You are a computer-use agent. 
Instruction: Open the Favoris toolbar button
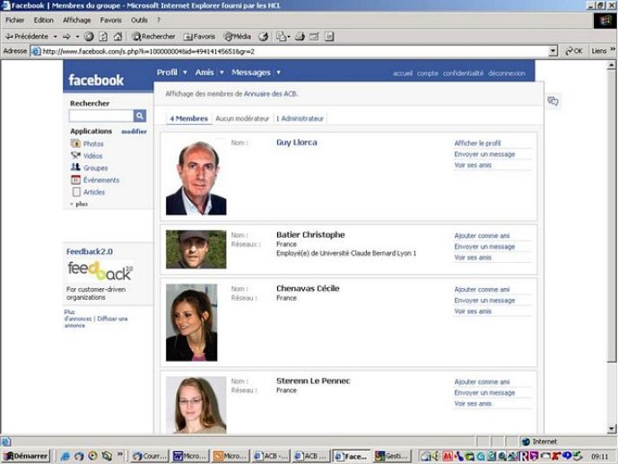point(199,37)
